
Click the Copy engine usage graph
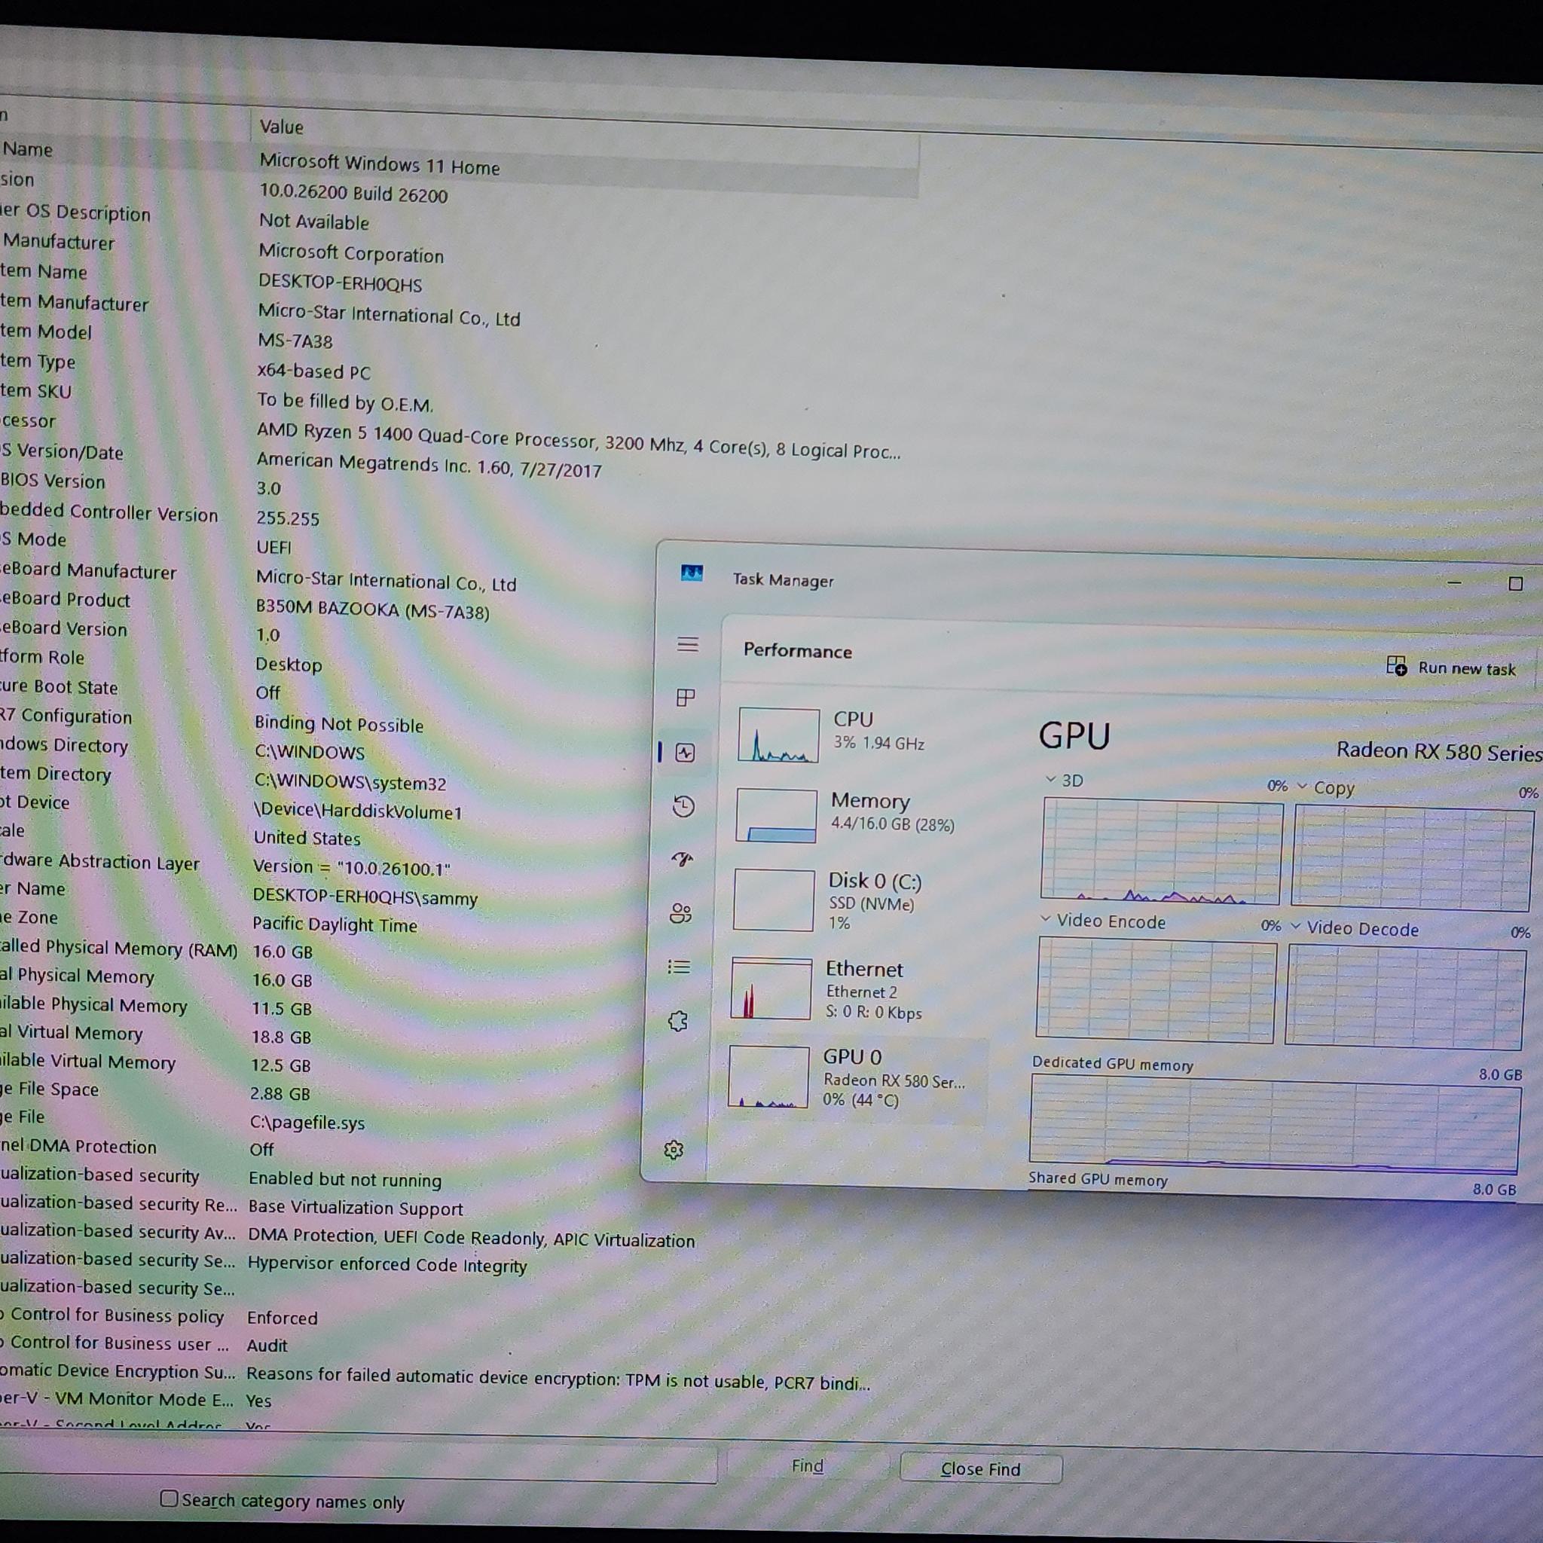coord(1412,859)
